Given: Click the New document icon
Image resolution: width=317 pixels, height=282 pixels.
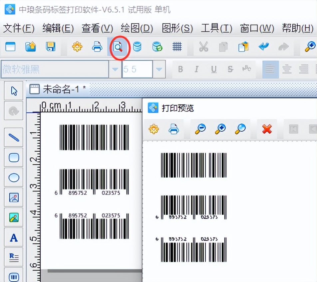Looking at the screenshot, I should pyautogui.click(x=10, y=47).
